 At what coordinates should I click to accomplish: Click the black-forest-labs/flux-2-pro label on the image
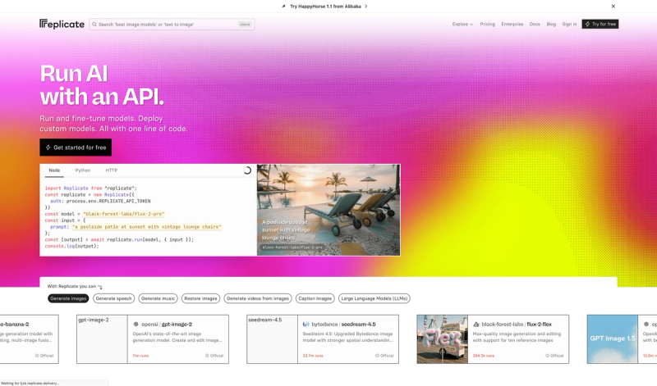(x=292, y=247)
